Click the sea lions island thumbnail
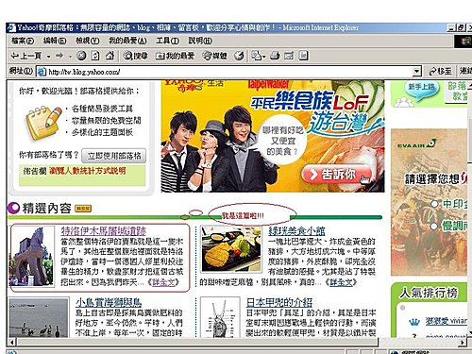 point(38,318)
